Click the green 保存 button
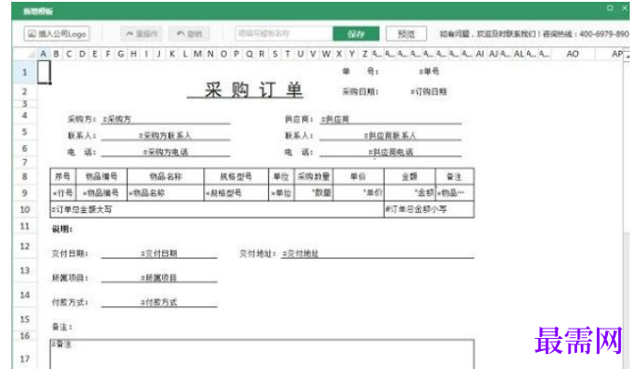The image size is (640, 370). [356, 34]
